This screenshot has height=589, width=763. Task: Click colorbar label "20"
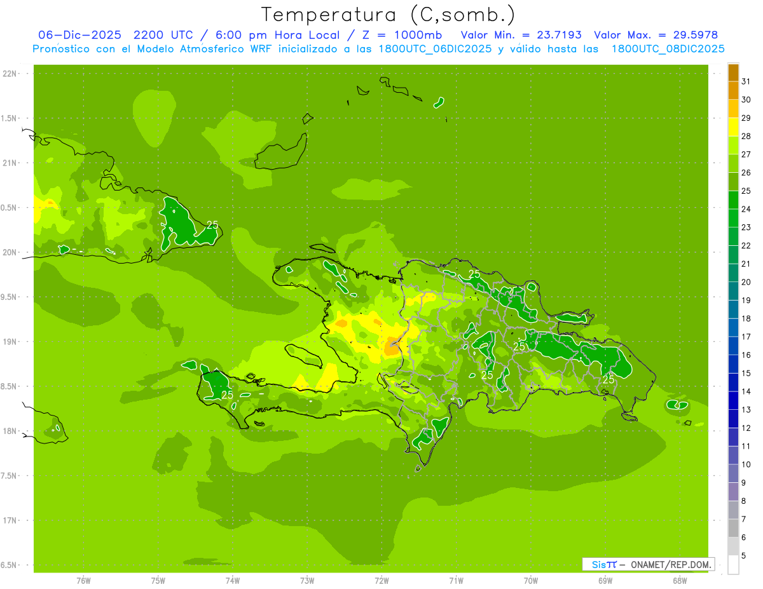(746, 282)
